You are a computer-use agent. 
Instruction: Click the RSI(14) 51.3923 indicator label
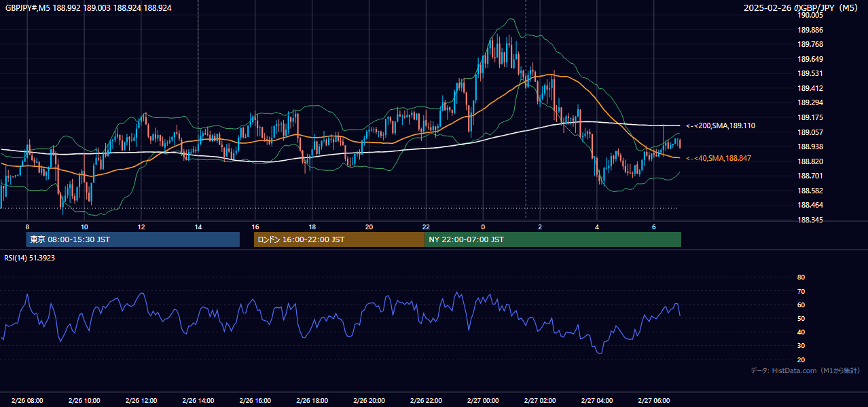click(29, 258)
